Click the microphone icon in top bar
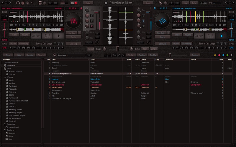Image resolution: width=236 pixels, height=147 pixels. tap(160, 3)
